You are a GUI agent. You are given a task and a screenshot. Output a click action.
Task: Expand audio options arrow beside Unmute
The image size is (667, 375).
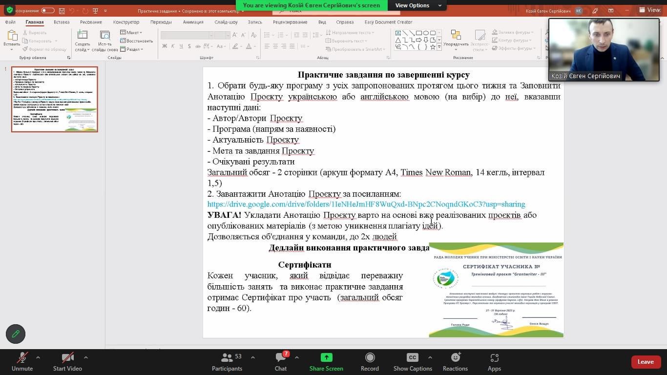[x=38, y=357]
